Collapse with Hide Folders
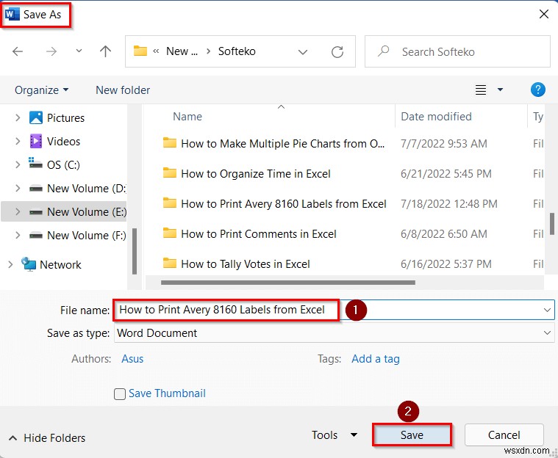 [x=47, y=437]
